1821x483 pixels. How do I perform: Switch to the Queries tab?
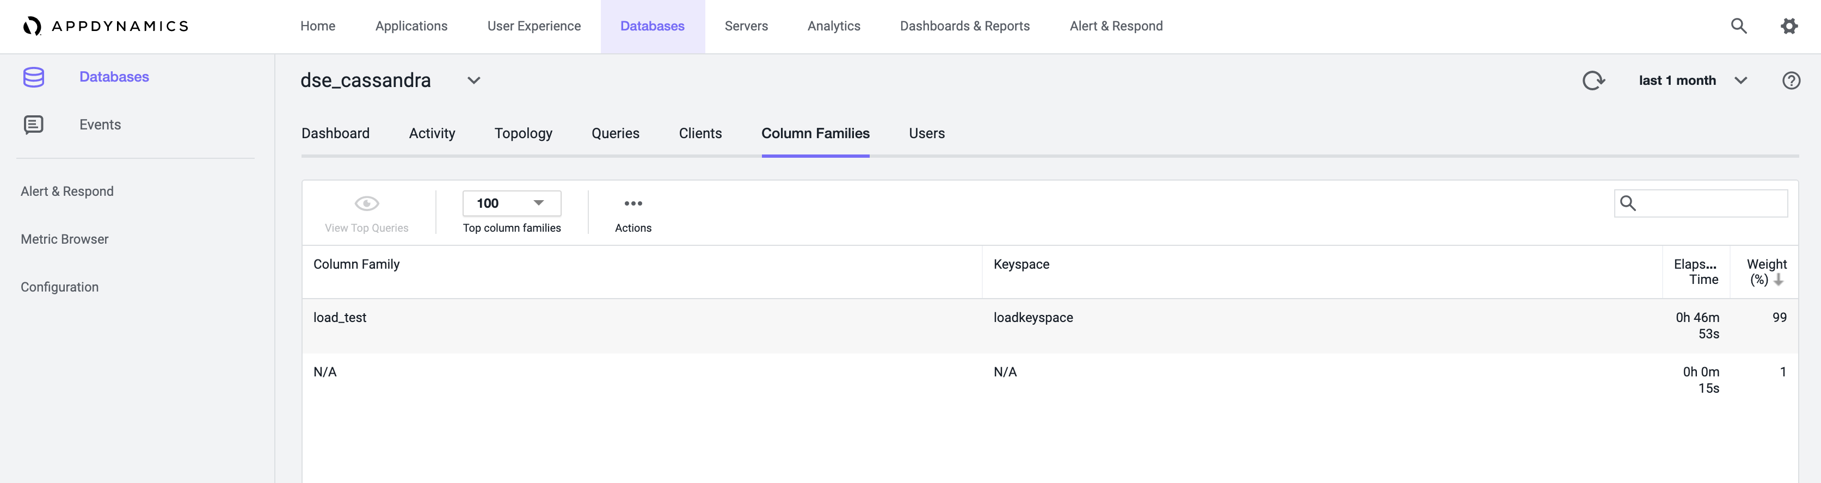coord(616,133)
